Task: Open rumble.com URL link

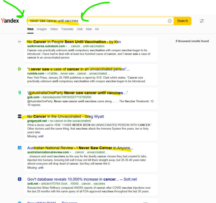Action: [x=36, y=73]
